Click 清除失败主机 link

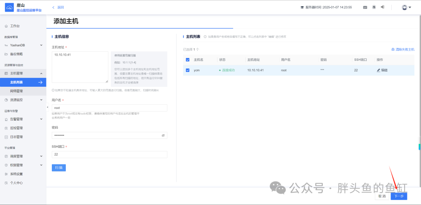coord(403,49)
